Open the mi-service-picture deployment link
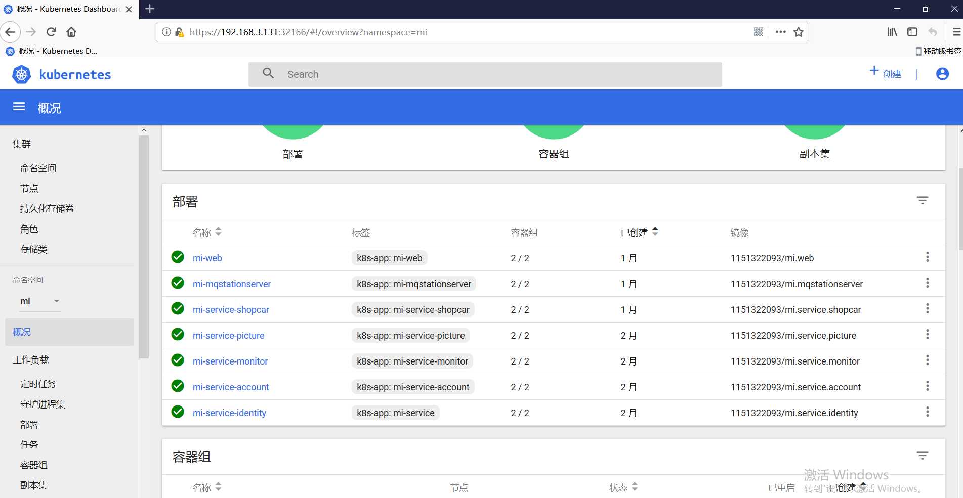 coord(228,336)
